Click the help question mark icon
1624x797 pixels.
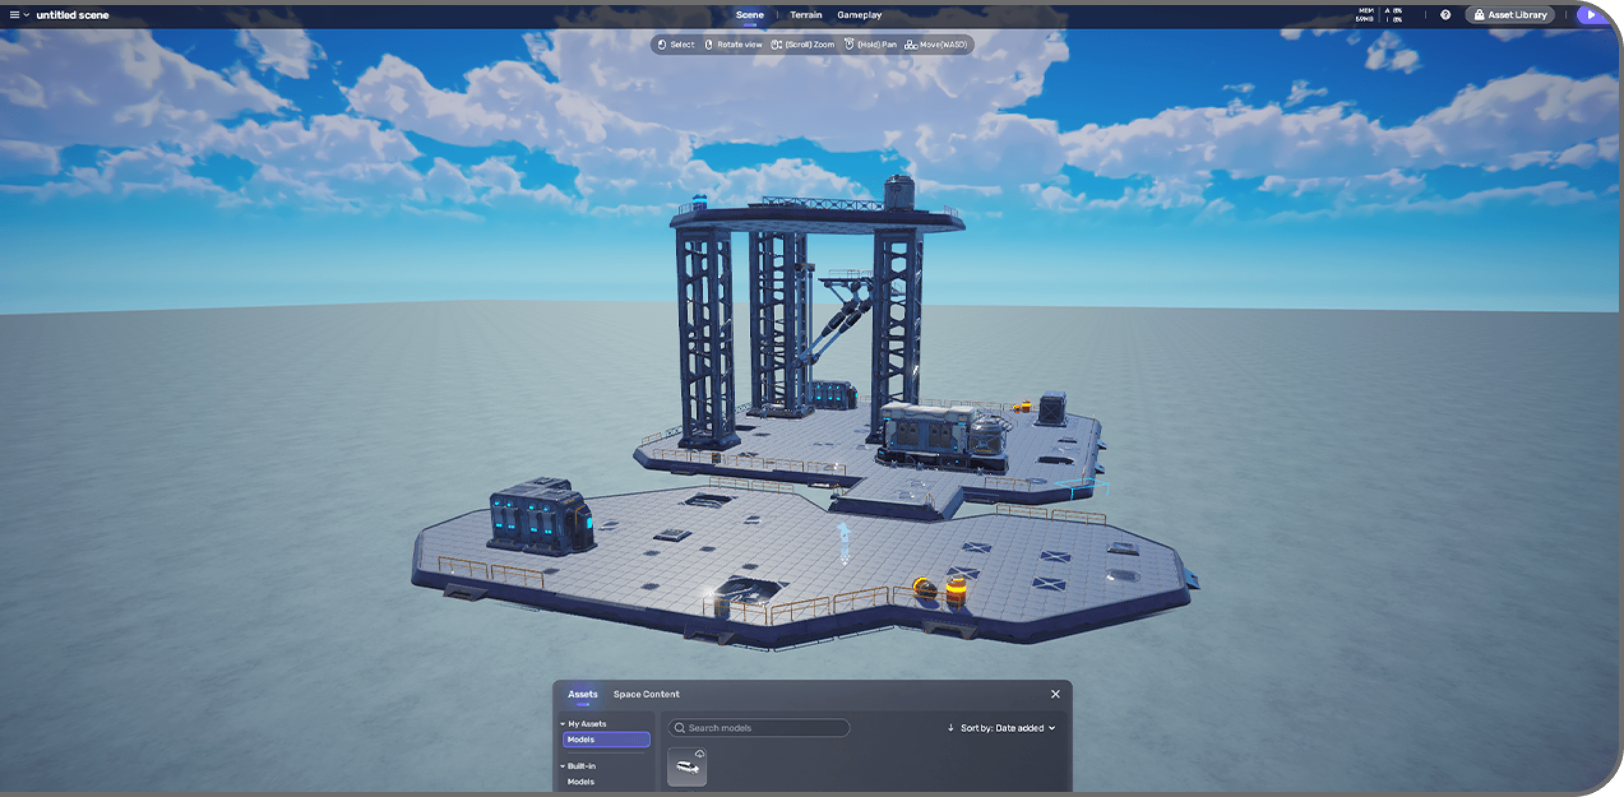1445,15
